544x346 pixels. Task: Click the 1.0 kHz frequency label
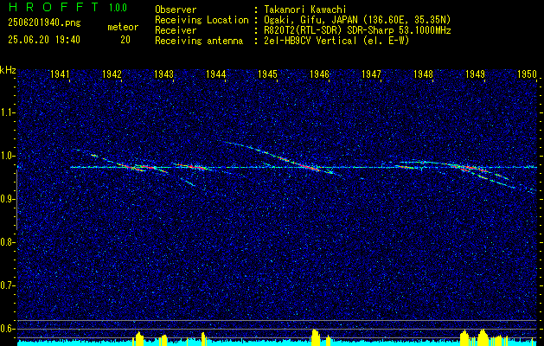tap(8, 156)
